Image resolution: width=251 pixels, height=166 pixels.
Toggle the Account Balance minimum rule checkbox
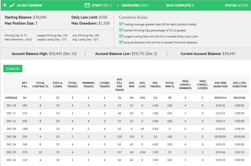121,42
